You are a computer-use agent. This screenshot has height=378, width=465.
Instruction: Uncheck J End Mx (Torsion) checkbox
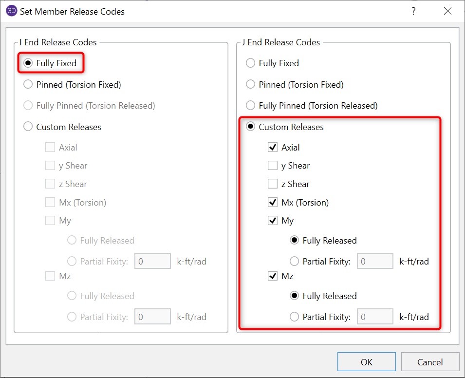click(x=273, y=203)
